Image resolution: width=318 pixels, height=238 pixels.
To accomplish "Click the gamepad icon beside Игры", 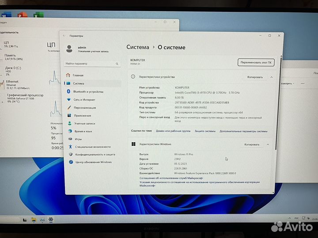I will point(70,139).
